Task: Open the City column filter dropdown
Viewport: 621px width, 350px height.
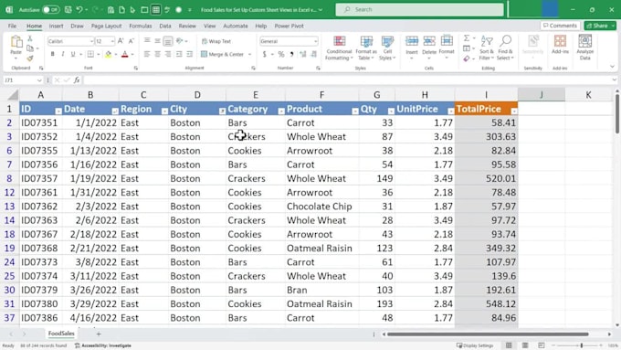Action: point(222,111)
